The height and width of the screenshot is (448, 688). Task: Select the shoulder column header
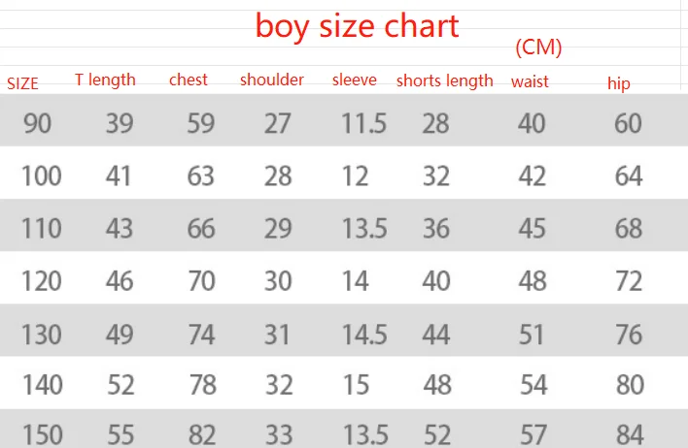click(x=272, y=80)
